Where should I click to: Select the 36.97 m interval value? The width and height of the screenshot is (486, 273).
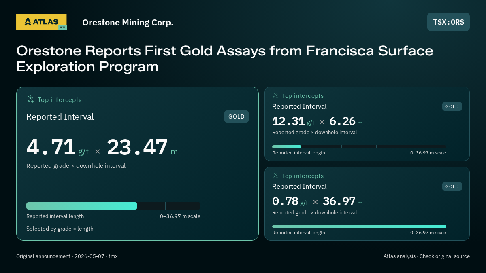coord(343,201)
